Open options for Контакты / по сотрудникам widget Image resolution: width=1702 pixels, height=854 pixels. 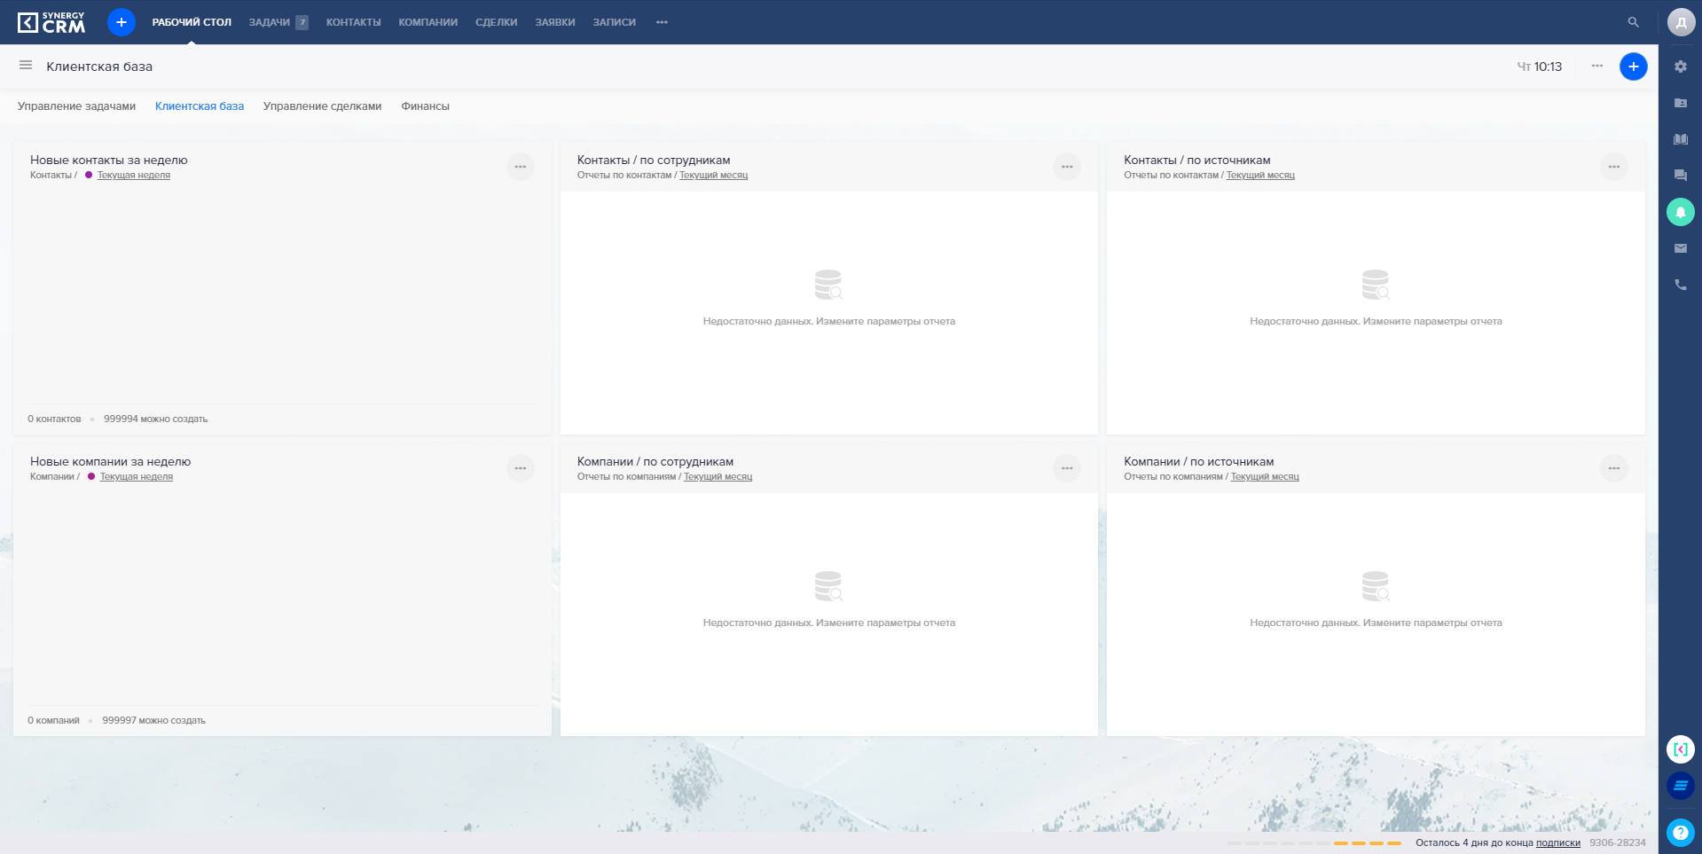pos(1067,167)
